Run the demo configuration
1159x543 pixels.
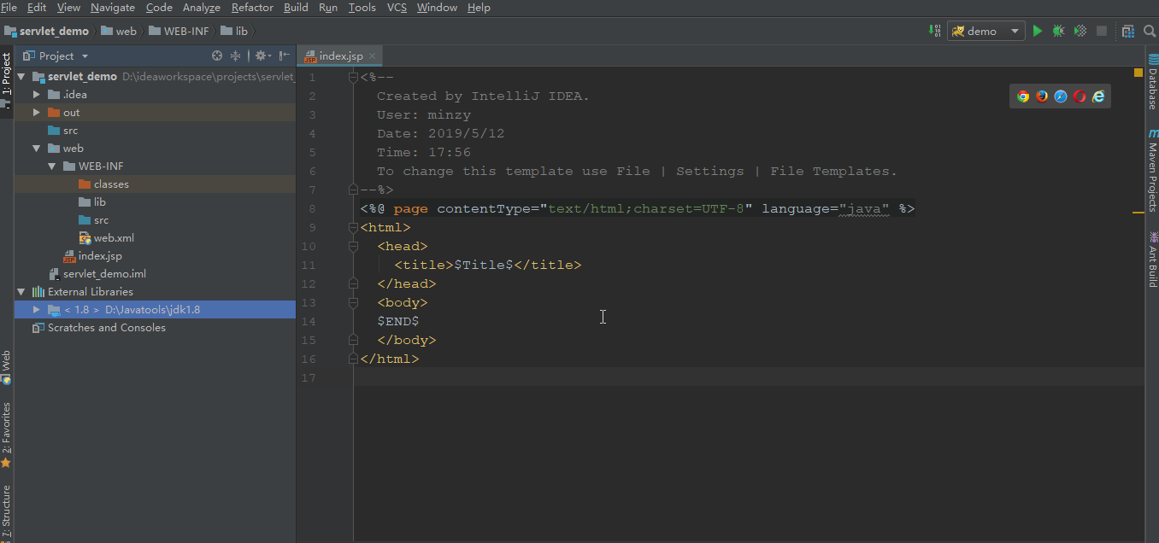[x=1037, y=30]
